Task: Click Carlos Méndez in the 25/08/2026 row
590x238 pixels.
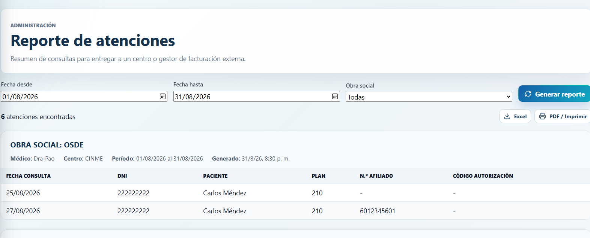Action: pyautogui.click(x=225, y=193)
